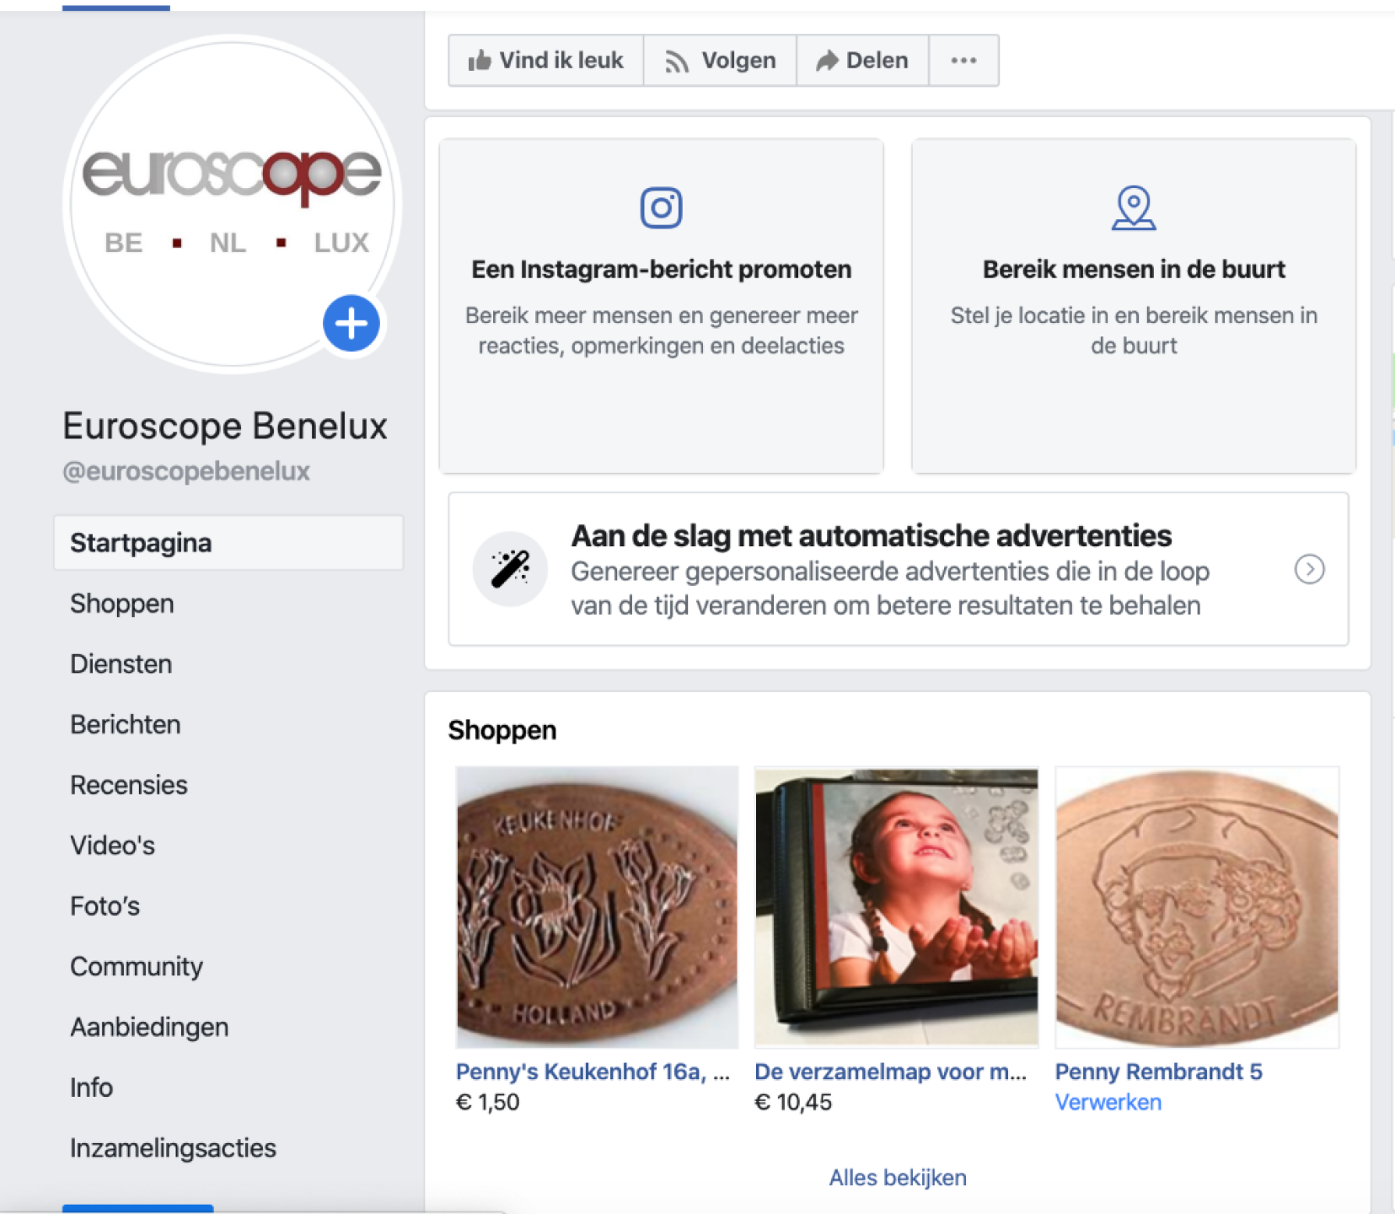
Task: Navigate to Aanbiedingen page section
Action: 150,1027
